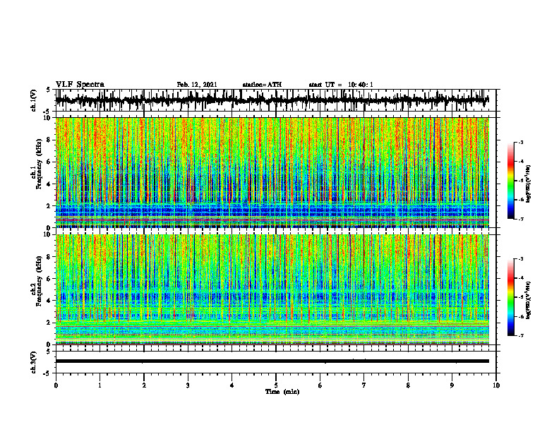Click the ch.2 "Frequency (kHz)" axis label

tap(39, 281)
